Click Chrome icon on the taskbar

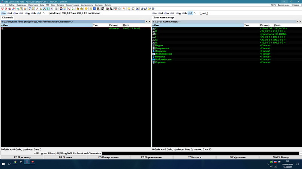click(x=15, y=162)
